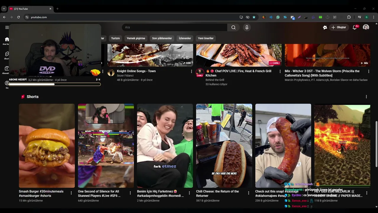Open the YouTube hamburger guide menu

(x=7, y=27)
